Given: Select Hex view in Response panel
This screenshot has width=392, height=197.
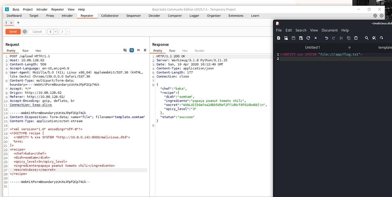Looking at the screenshot, I should pos(185,51).
